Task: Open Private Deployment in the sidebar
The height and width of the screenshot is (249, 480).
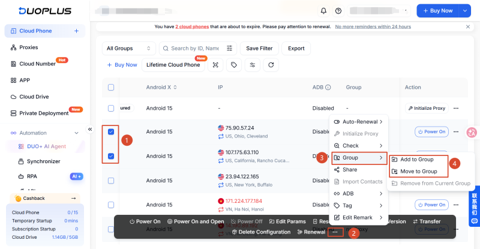Action: 44,113
